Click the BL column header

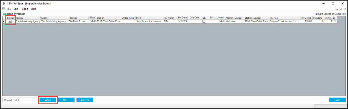click(204, 18)
